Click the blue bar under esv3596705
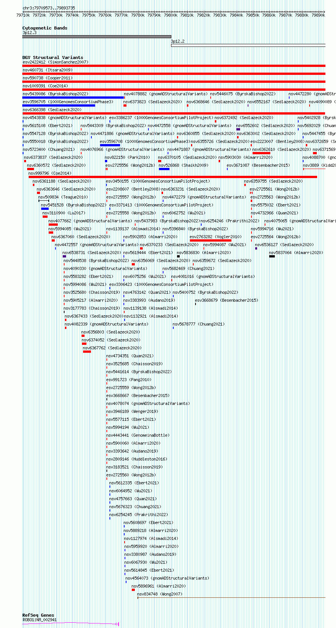 point(59,105)
